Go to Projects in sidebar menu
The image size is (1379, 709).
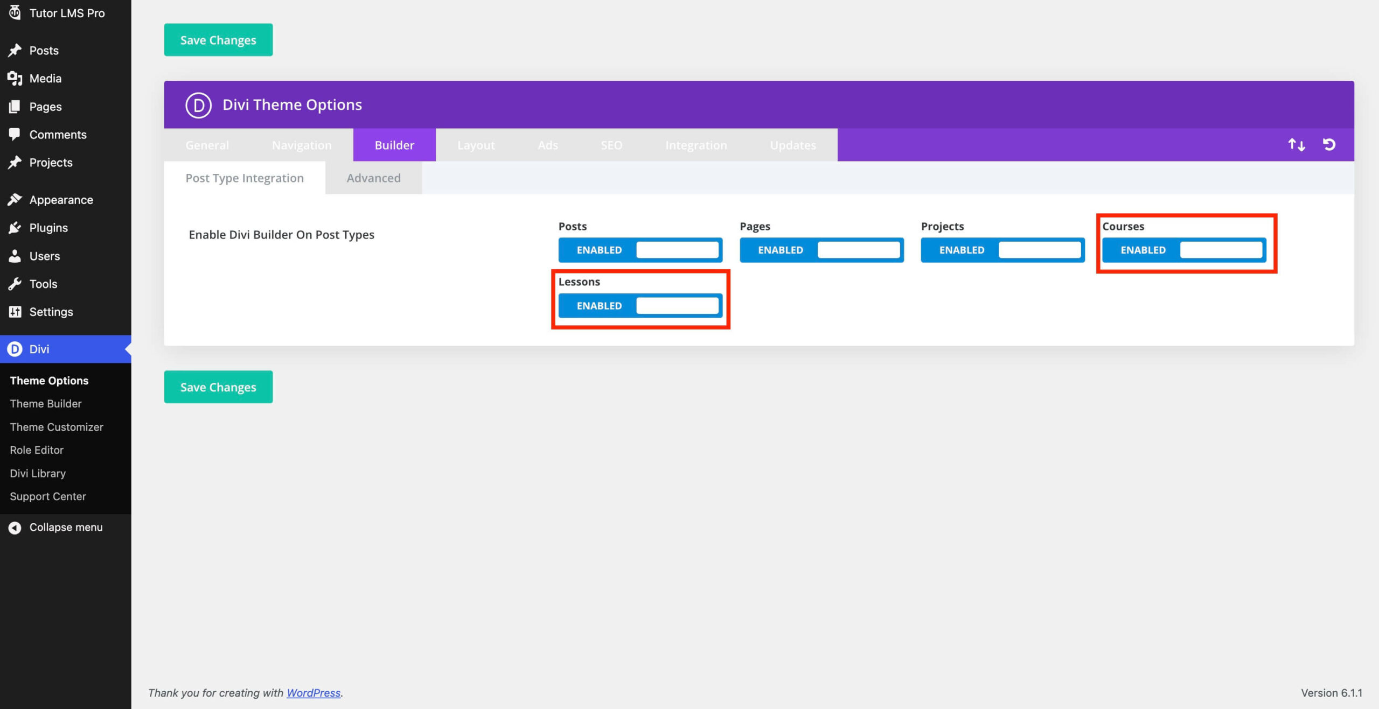[66, 163]
